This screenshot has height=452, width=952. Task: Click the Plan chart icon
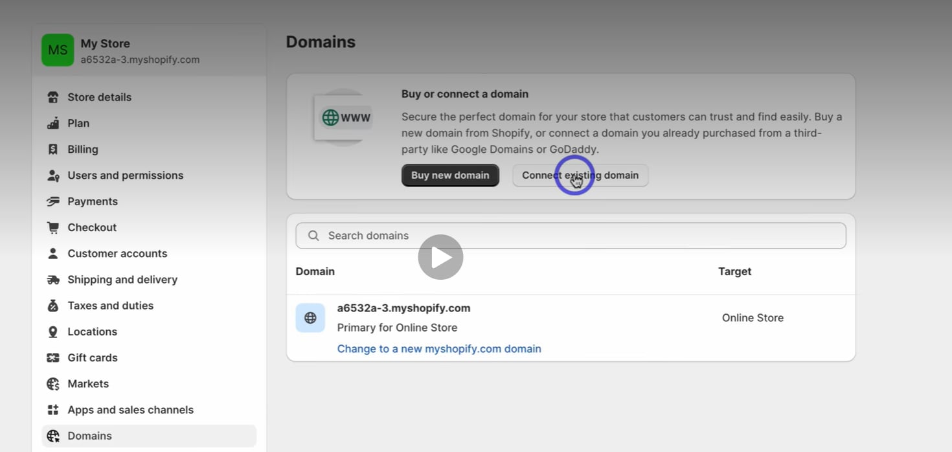53,123
